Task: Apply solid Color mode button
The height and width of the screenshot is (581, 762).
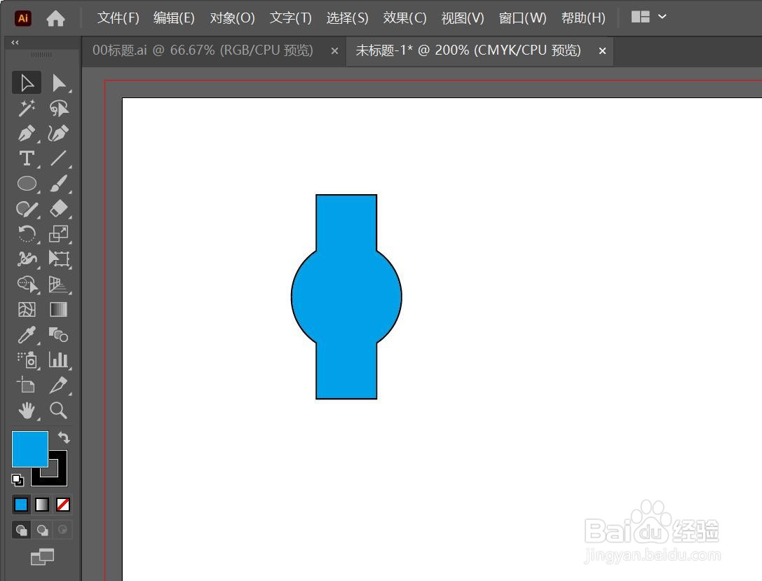Action: click(21, 505)
